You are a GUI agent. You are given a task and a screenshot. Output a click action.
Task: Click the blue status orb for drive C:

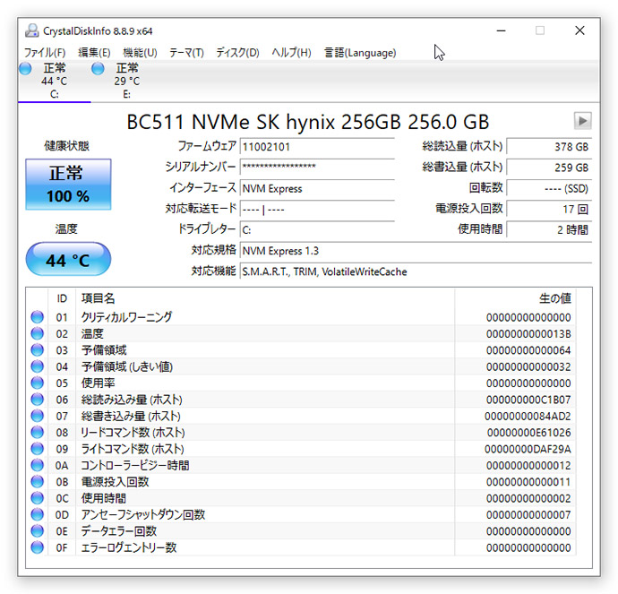25,69
